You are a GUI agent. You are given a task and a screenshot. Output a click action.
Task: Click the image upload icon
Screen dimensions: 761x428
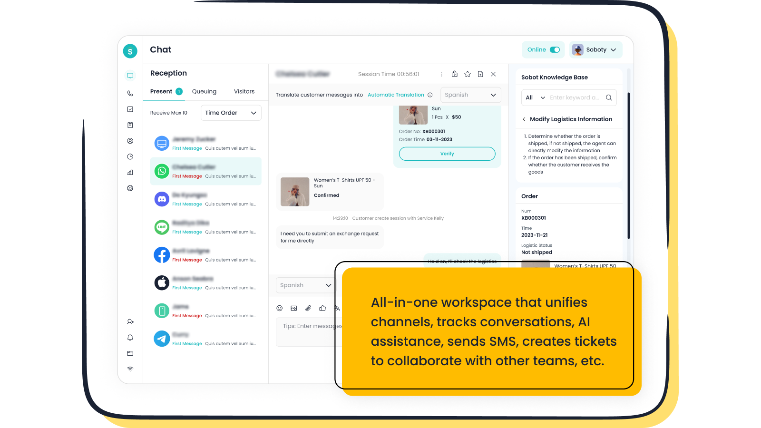tap(294, 308)
